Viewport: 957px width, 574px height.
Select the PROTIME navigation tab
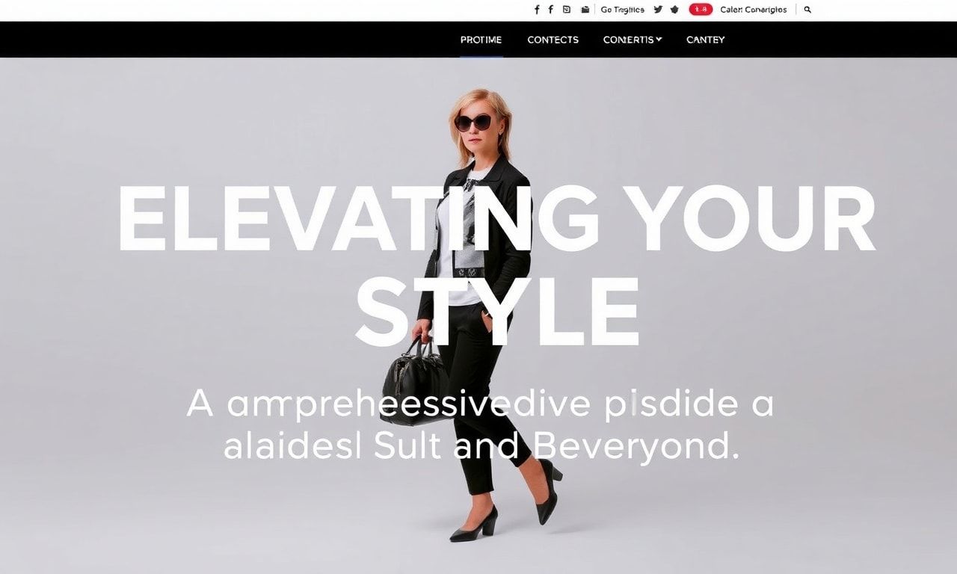pos(481,40)
